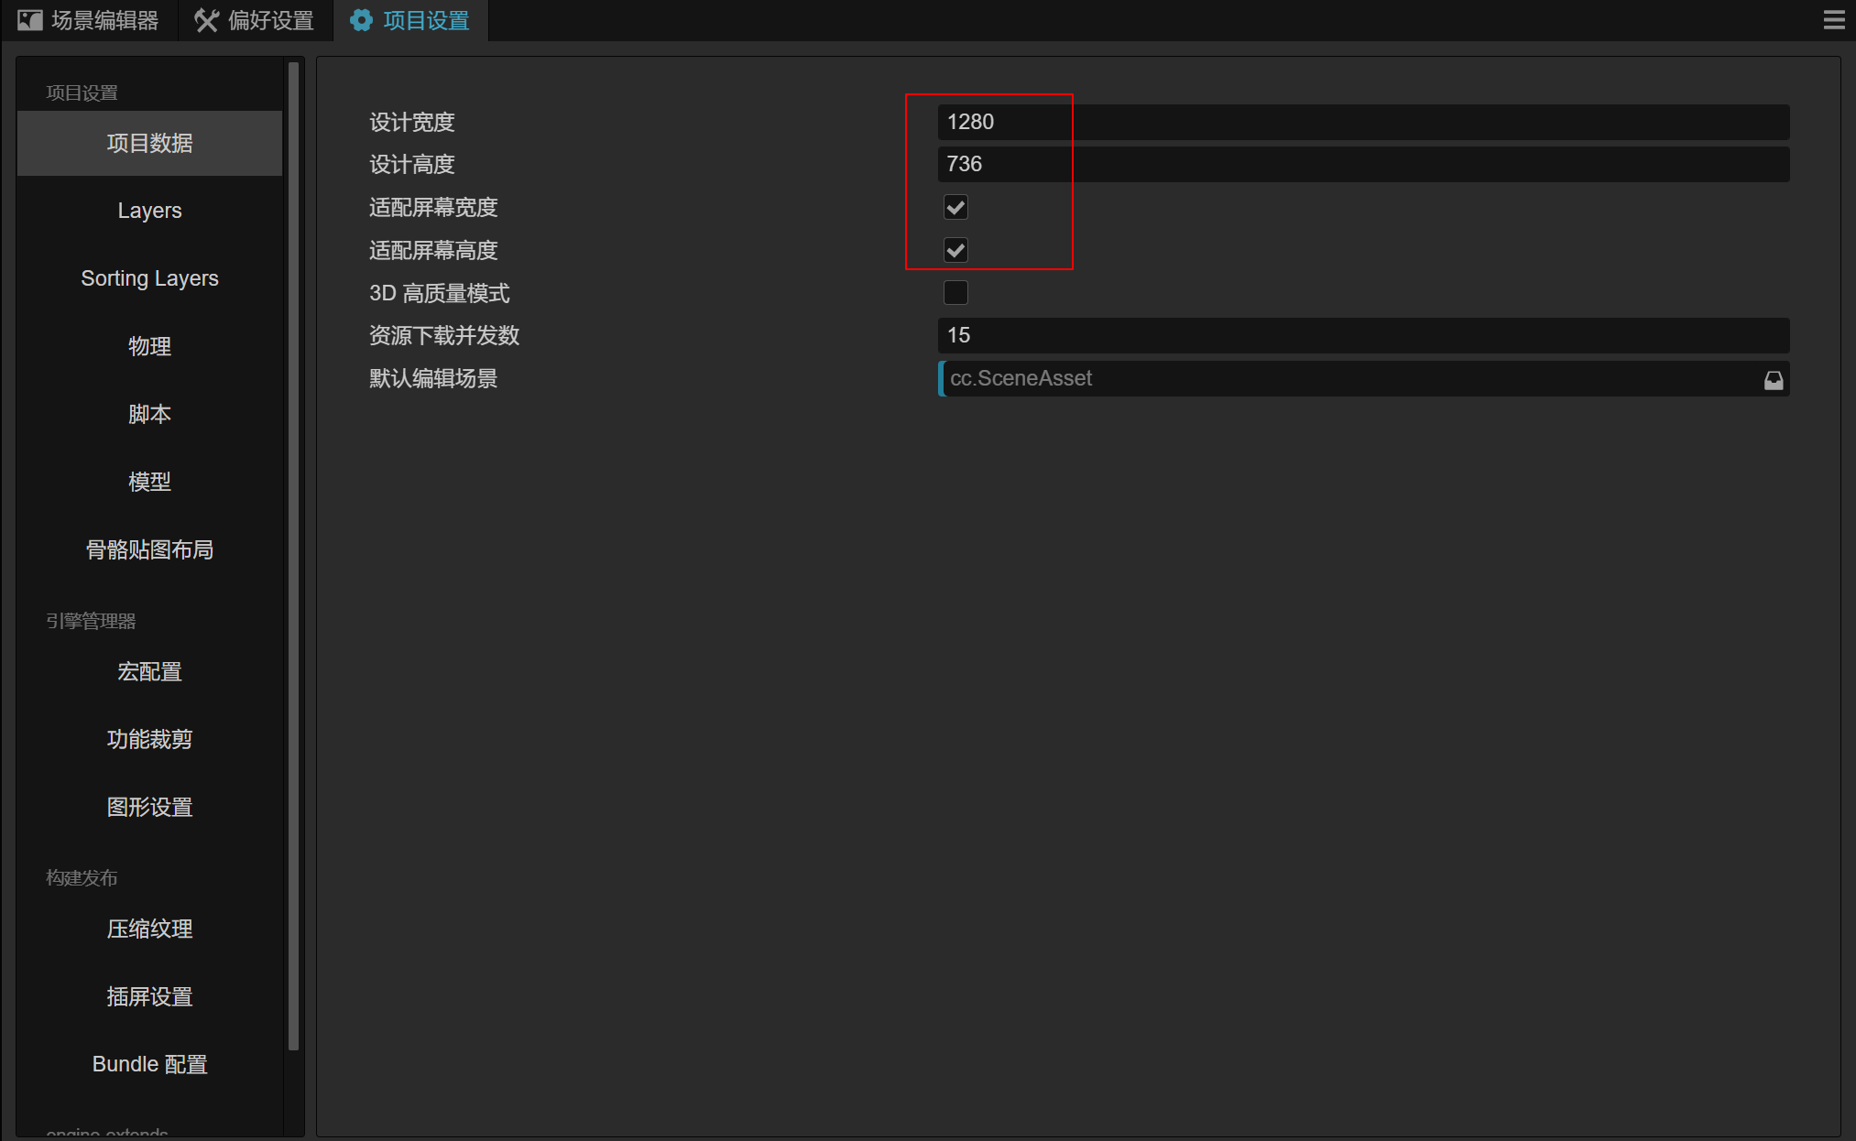Select 项目数据 menu item
This screenshot has width=1856, height=1141.
click(x=150, y=143)
